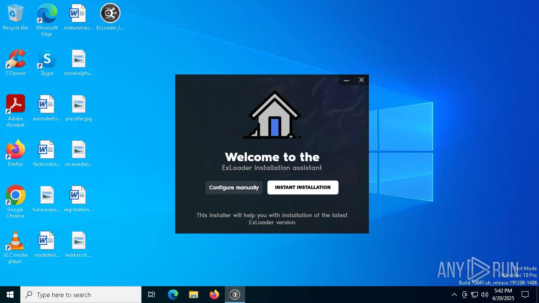539x303 pixels.
Task: Open the network status tray icon
Action: [475, 295]
